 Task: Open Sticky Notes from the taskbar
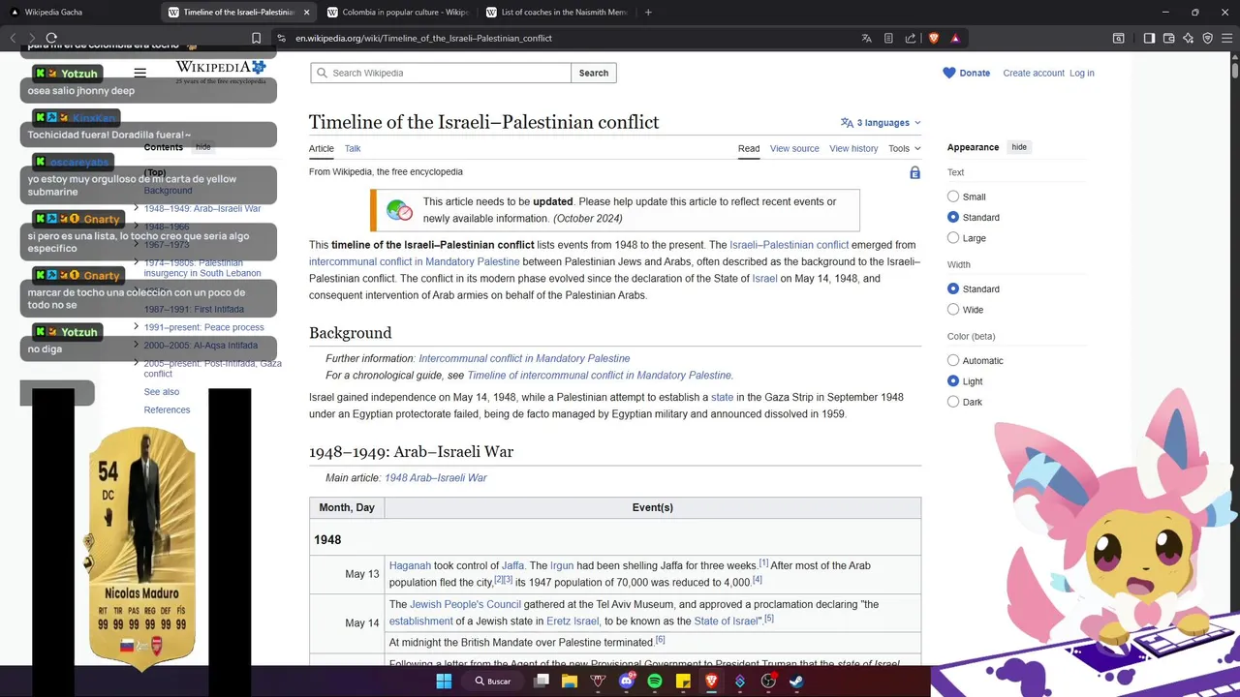(683, 681)
